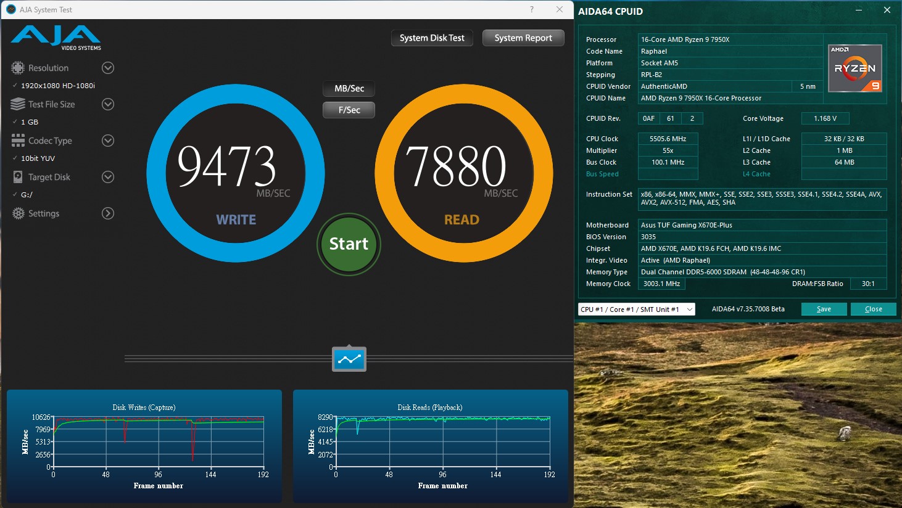Switch units to F/Sec
This screenshot has width=902, height=508.
349,110
